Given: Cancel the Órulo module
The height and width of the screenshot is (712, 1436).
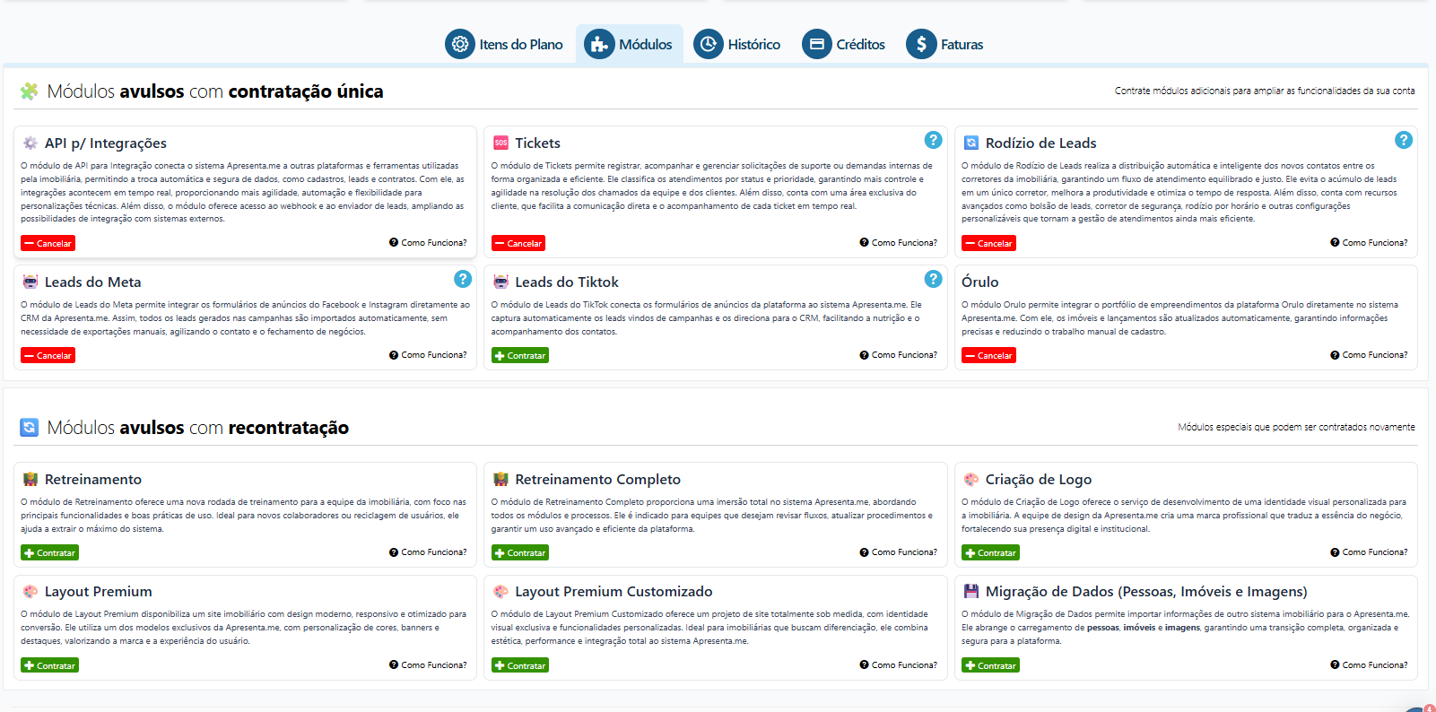Looking at the screenshot, I should click(988, 356).
